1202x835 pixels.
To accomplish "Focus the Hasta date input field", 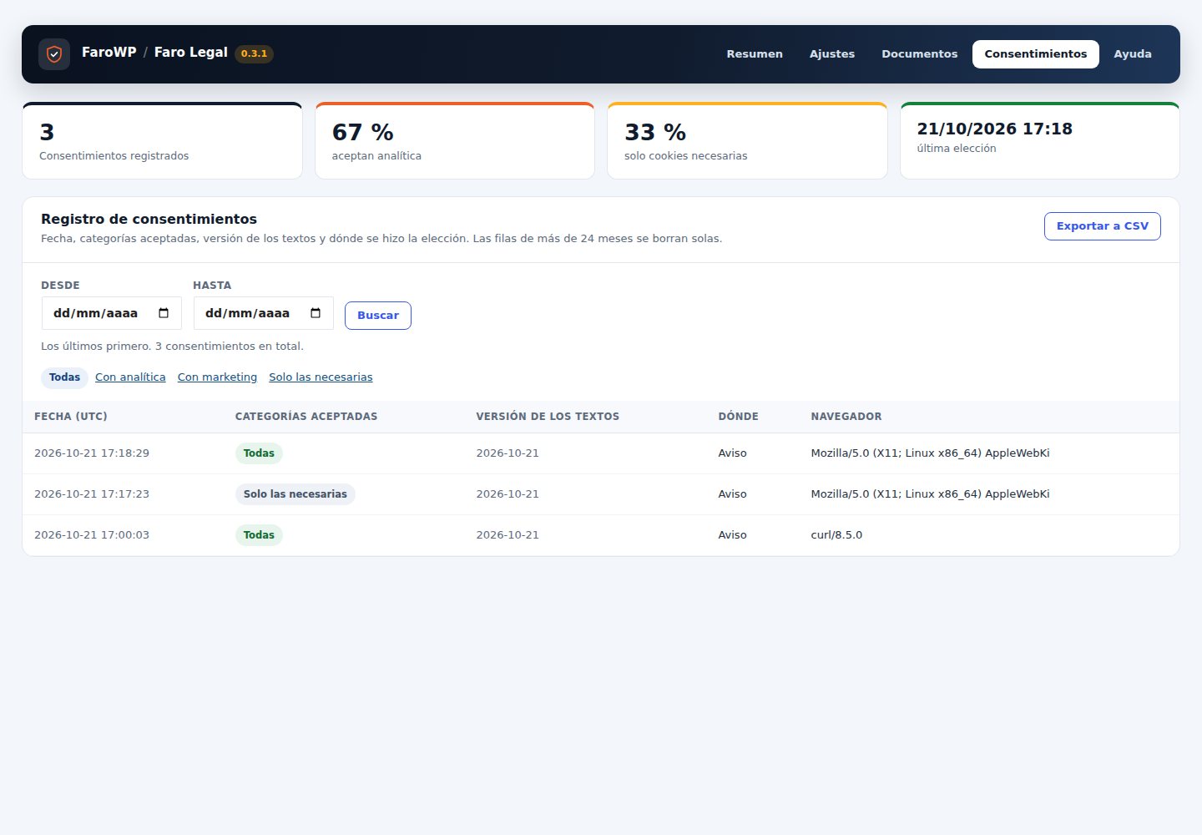I will (x=264, y=313).
